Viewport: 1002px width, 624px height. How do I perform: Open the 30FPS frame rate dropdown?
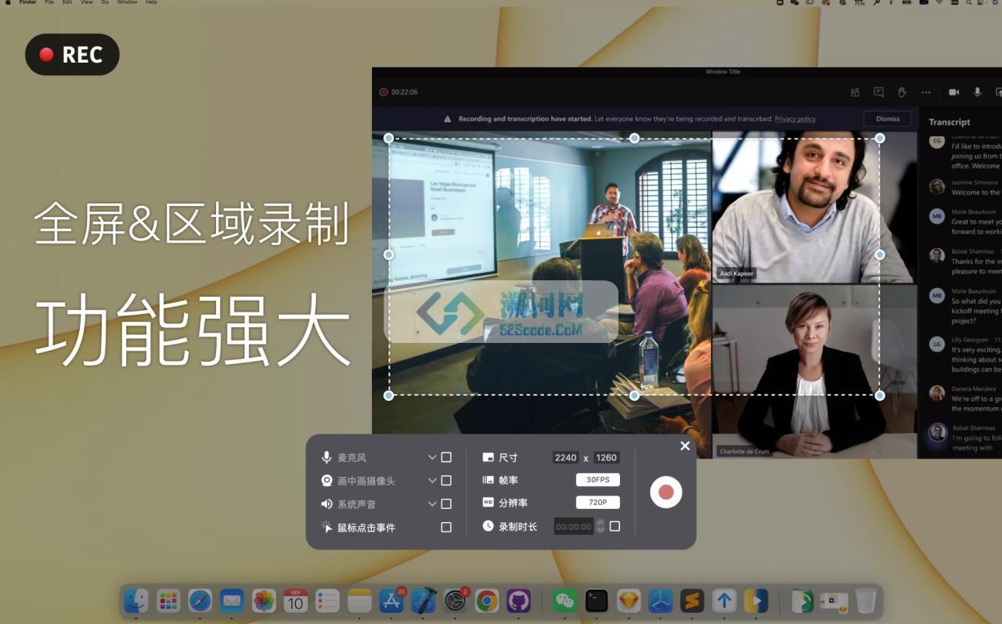tap(598, 480)
